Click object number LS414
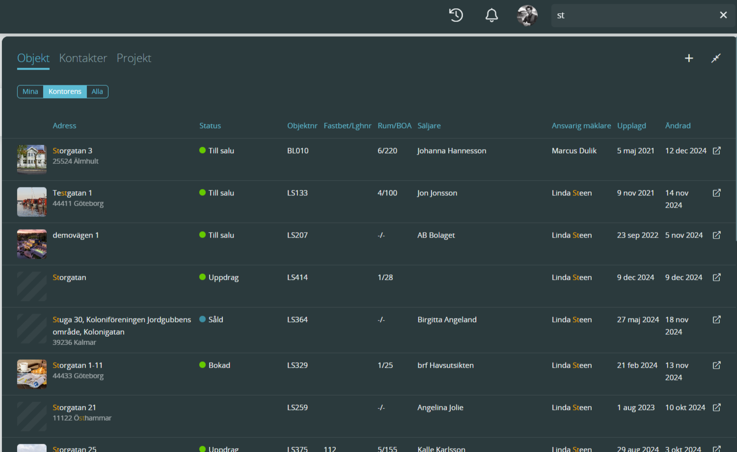The width and height of the screenshot is (737, 452). (x=298, y=277)
